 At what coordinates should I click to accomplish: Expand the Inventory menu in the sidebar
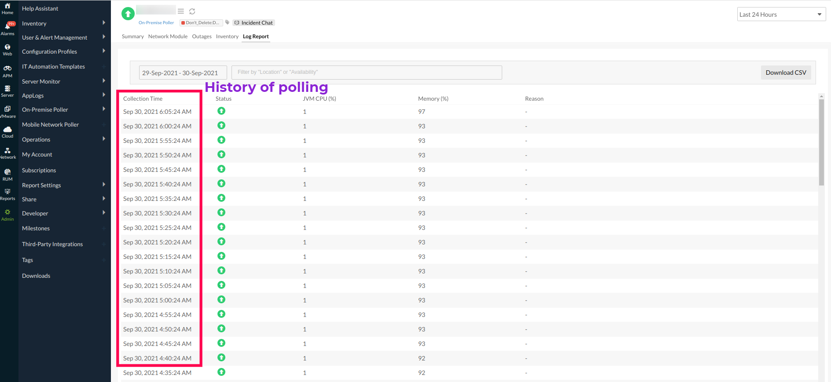[x=64, y=23]
